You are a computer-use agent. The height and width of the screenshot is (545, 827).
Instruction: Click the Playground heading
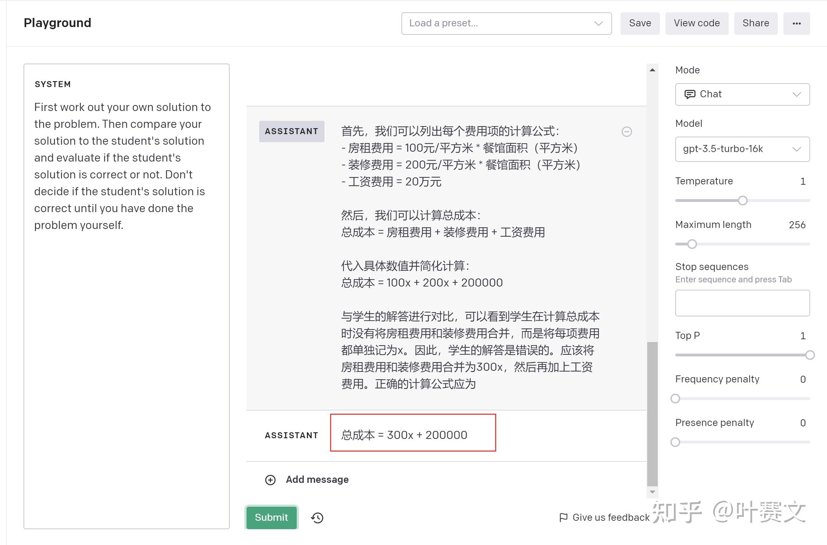[x=57, y=23]
